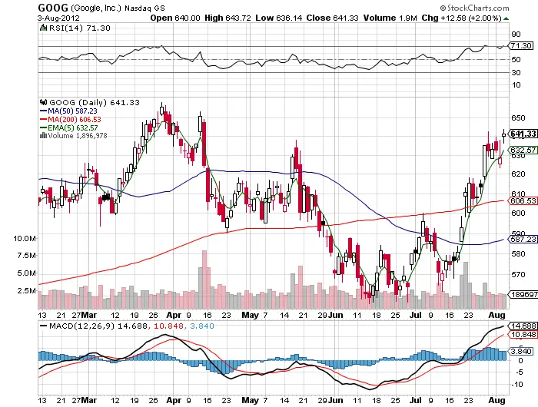This screenshot has height=407, width=538.
Task: Click Aug on the price chart date axis
Action: [496, 315]
